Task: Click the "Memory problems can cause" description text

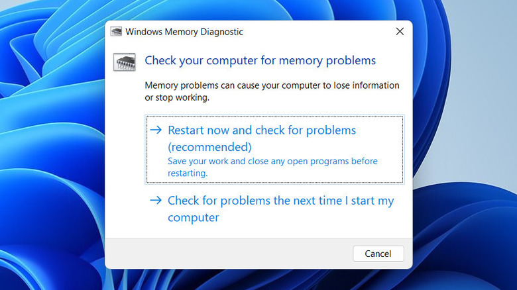Action: [x=272, y=85]
